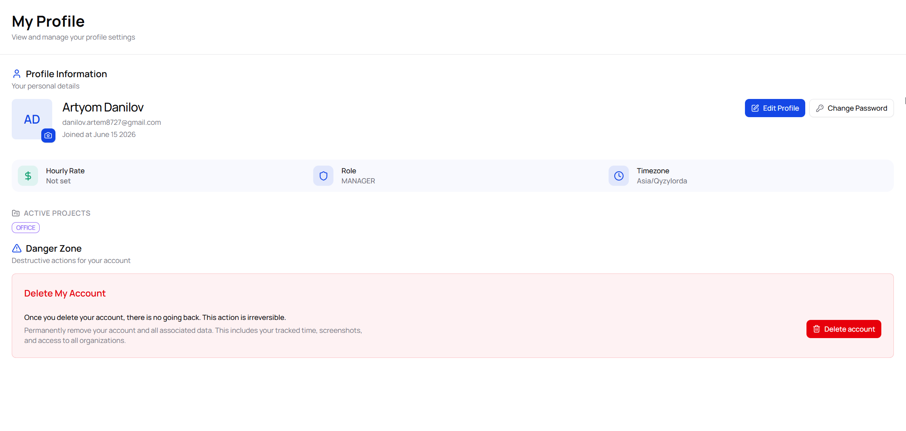Click the Timezone label

point(653,171)
